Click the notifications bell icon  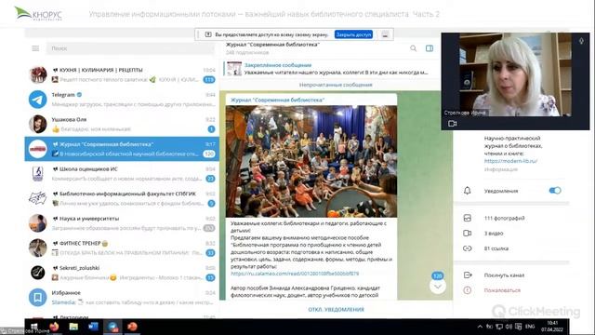point(467,191)
